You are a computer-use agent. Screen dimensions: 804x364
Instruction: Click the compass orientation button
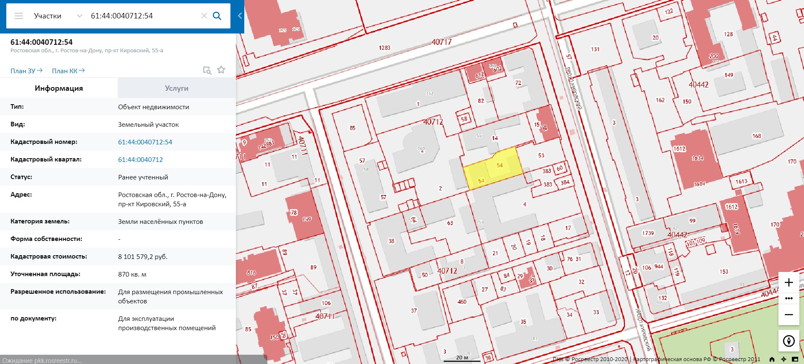788,341
